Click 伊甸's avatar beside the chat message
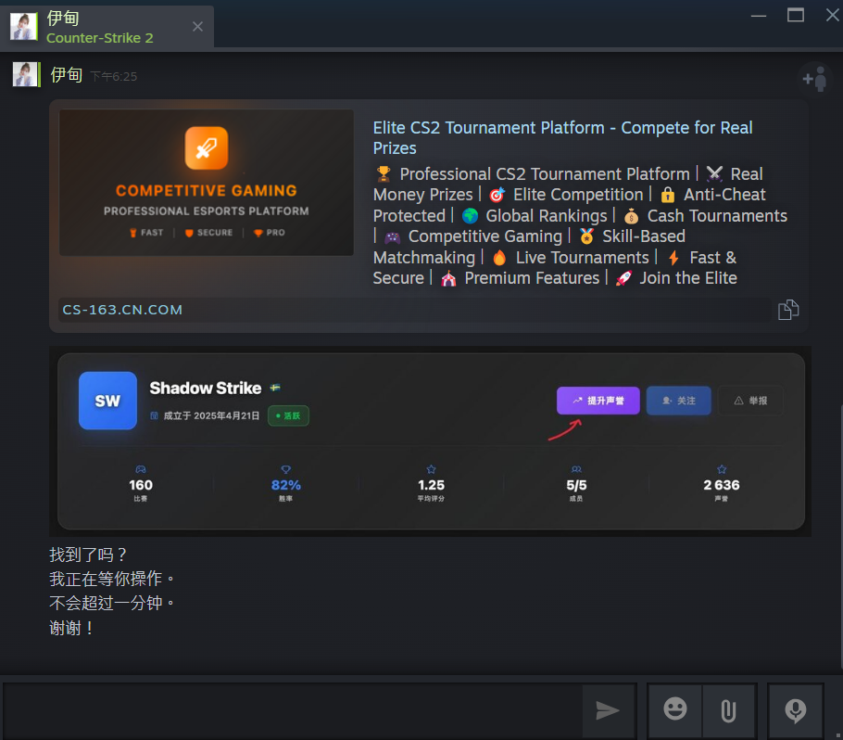This screenshot has width=843, height=740. coord(25,75)
